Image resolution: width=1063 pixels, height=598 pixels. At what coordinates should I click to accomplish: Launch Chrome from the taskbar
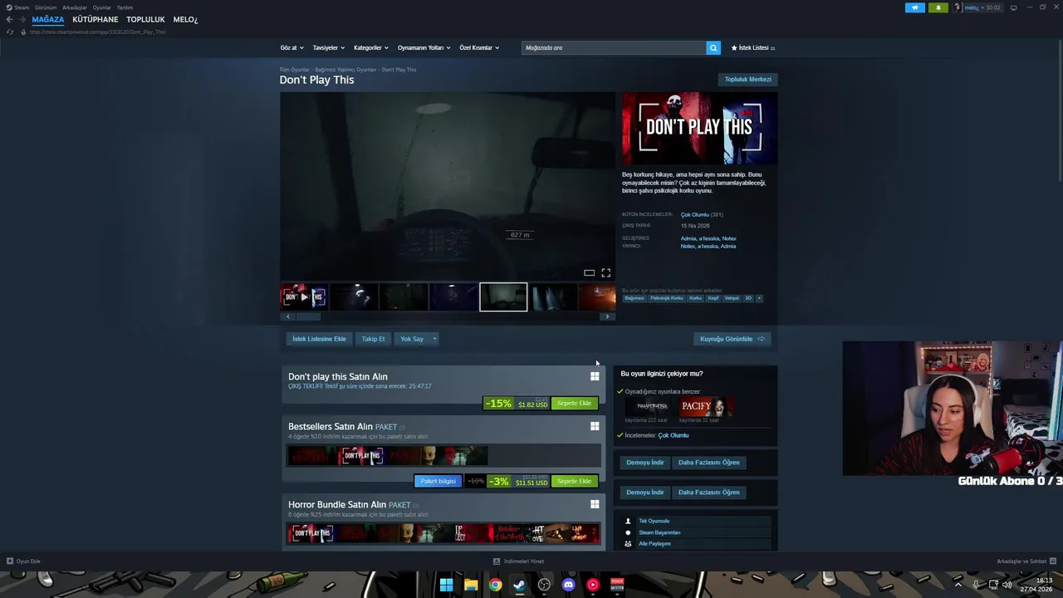[x=495, y=585]
